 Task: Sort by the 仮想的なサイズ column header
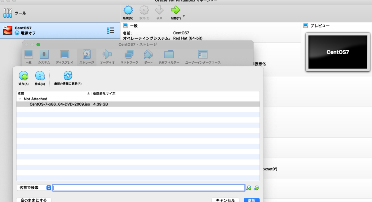click(x=175, y=93)
